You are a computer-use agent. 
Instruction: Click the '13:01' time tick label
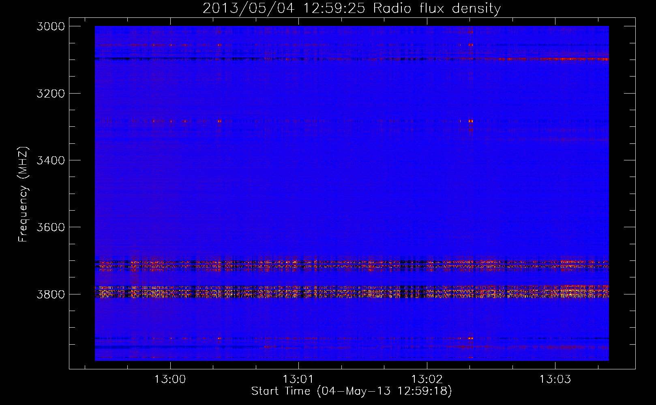click(298, 379)
